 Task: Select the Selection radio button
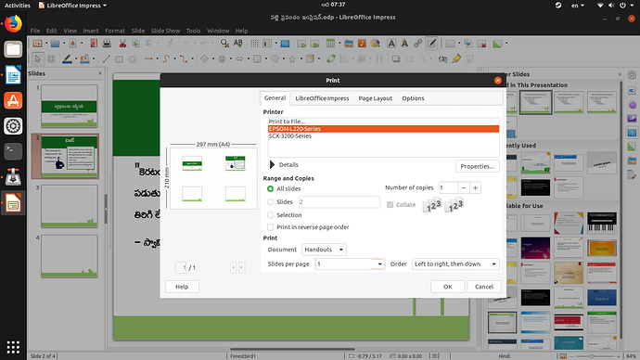coord(270,215)
